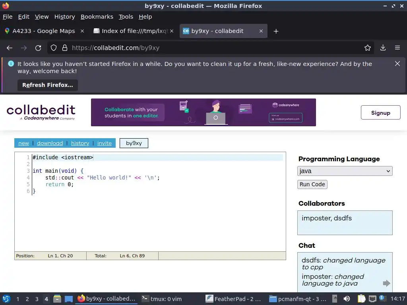Open the Edit menu
This screenshot has height=305, width=407.
click(x=23, y=17)
